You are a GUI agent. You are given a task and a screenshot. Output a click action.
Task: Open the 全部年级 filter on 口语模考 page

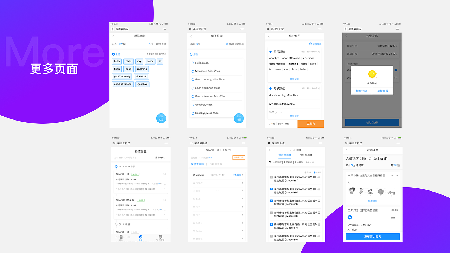[288, 162]
